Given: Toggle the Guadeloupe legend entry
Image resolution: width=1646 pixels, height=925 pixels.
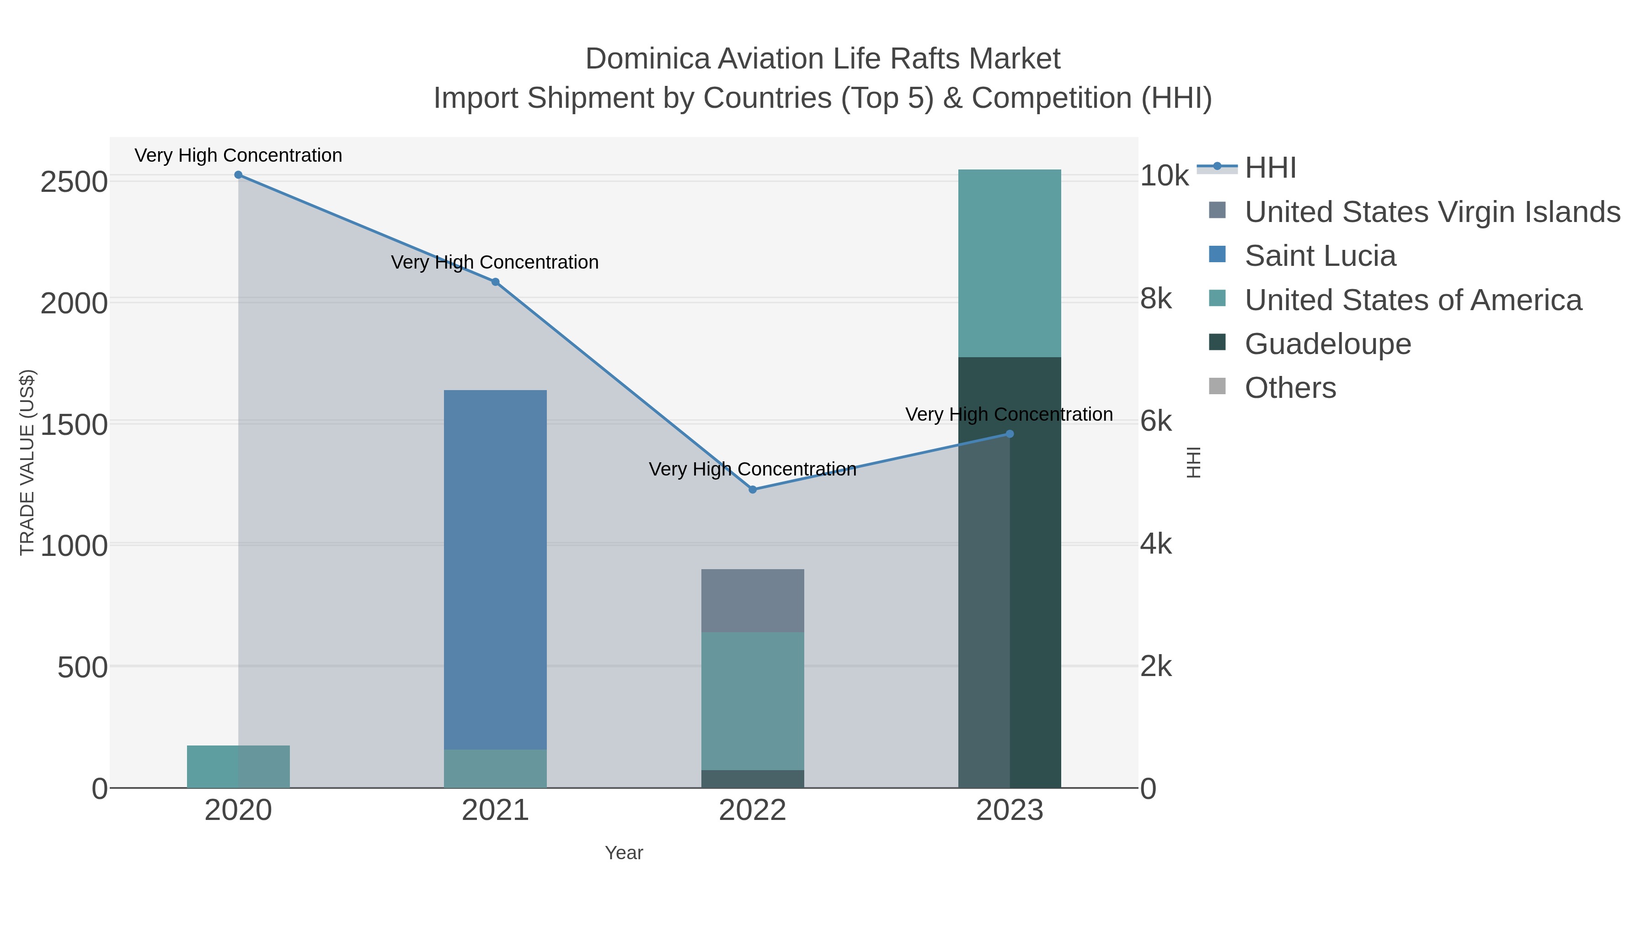Looking at the screenshot, I should click(x=1309, y=344).
